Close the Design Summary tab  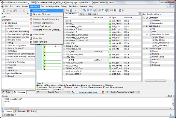point(138,92)
